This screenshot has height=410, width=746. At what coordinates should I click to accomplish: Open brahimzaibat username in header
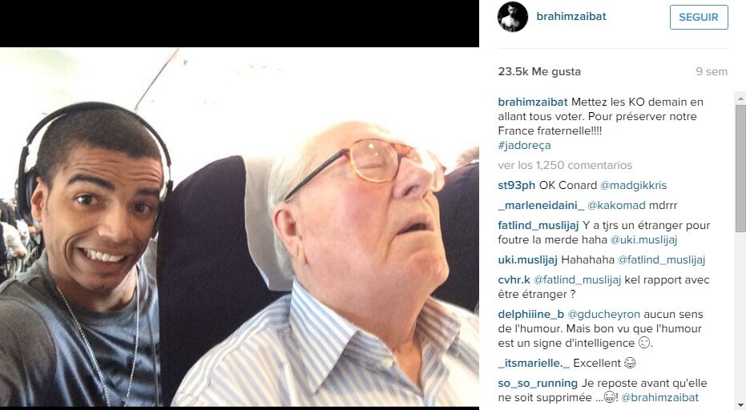571,16
